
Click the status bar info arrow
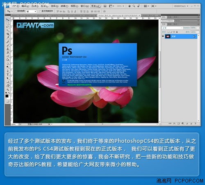click(x=49, y=124)
